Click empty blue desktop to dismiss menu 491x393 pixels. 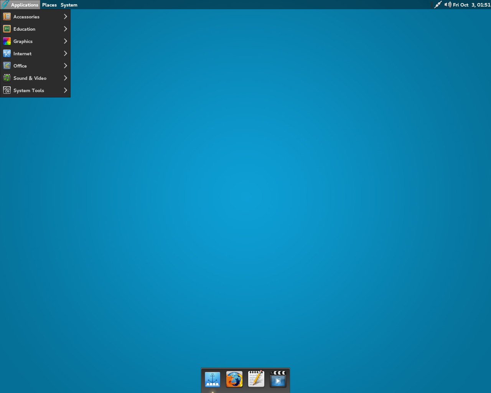[x=269, y=192]
